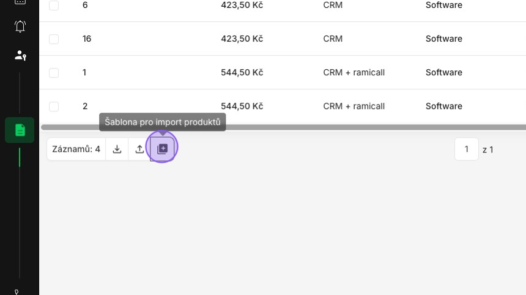This screenshot has width=526, height=295.
Task: Open the row with ID 16
Action: [x=283, y=39]
